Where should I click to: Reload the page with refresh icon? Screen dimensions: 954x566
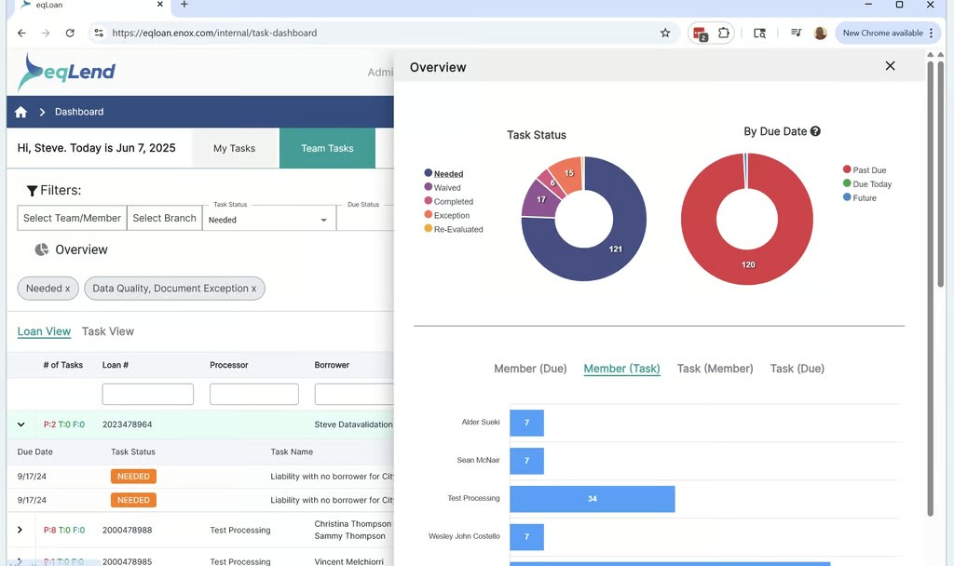[70, 33]
